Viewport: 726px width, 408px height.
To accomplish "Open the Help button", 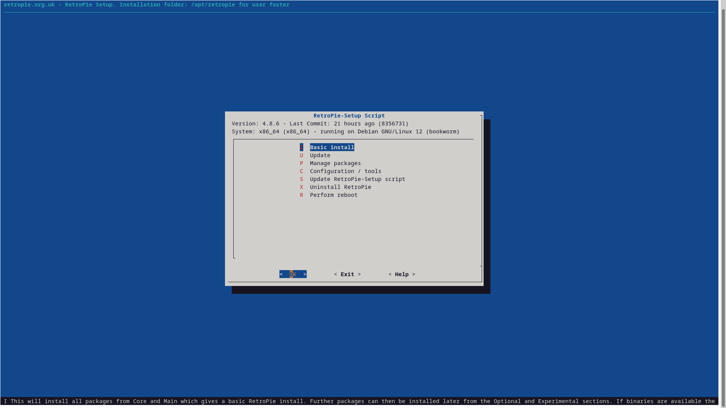I will [402, 274].
